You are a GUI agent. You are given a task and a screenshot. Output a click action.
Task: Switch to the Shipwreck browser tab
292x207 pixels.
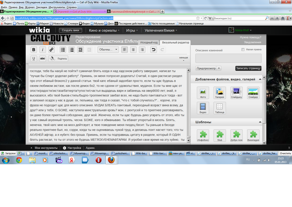pyautogui.click(x=80, y=11)
